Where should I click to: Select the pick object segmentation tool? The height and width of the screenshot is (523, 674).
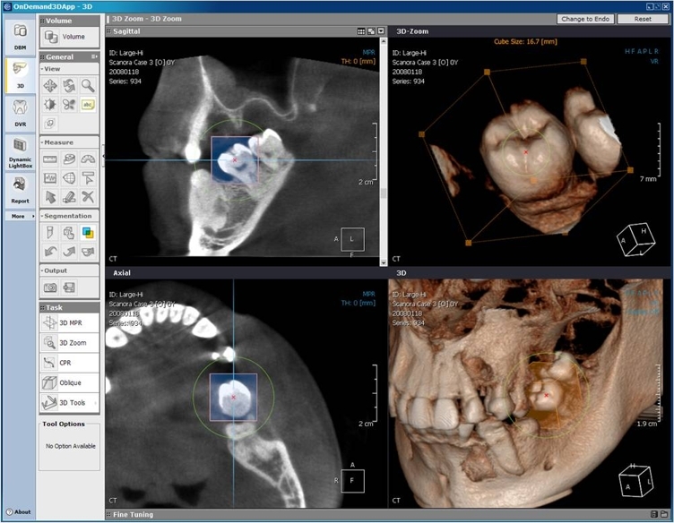[69, 233]
